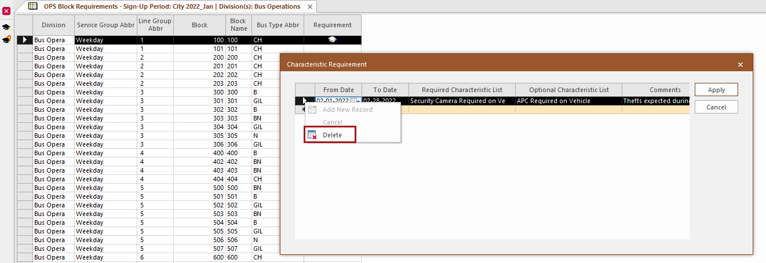Image resolution: width=766 pixels, height=263 pixels.
Task: Click Bus Type CH in block 404 row
Action: click(265, 179)
